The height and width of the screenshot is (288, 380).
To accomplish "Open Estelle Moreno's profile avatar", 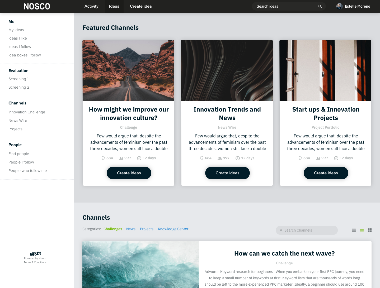I will click(340, 6).
